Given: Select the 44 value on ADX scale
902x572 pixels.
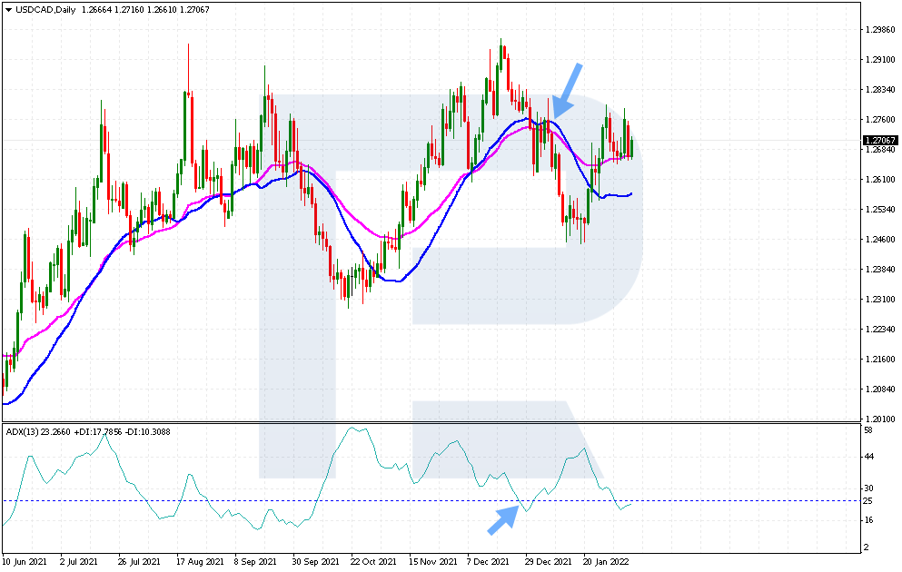Looking at the screenshot, I should pyautogui.click(x=868, y=458).
